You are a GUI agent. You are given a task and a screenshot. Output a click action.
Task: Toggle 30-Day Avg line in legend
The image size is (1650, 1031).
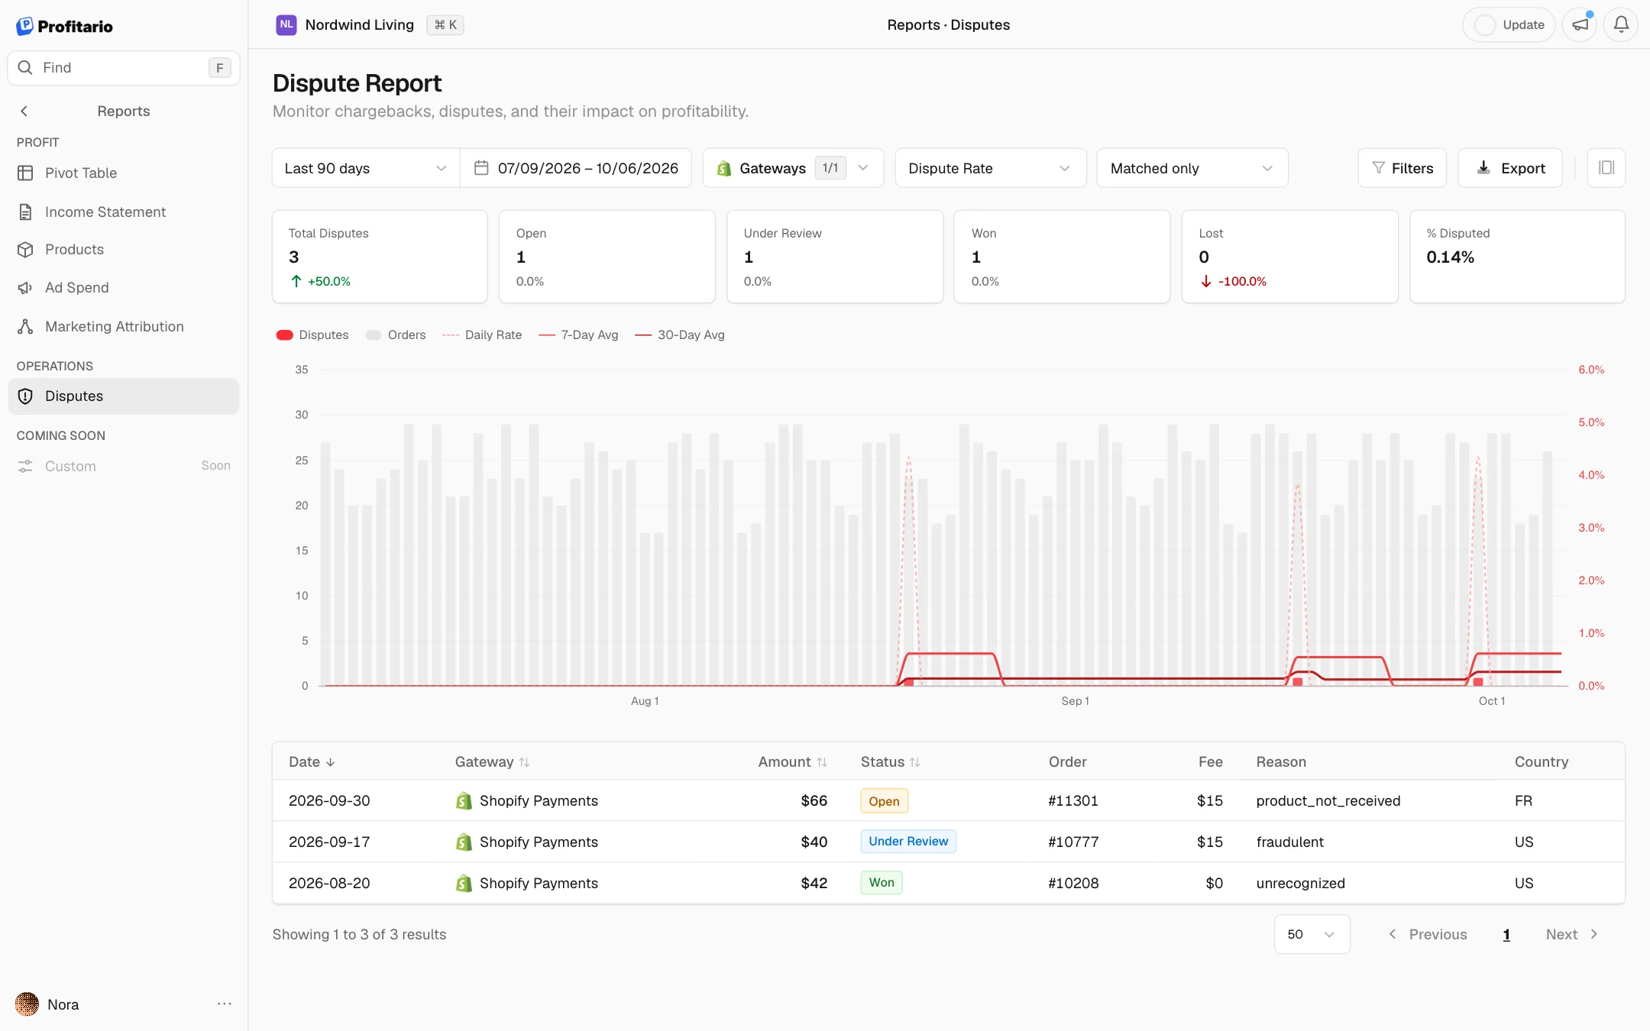680,335
